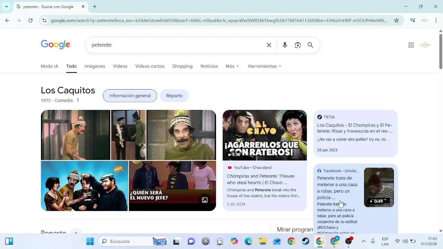Screen dimensions: 443x249
Task: Play the 0:49 Facebook video thumbnail
Action: click(x=379, y=187)
